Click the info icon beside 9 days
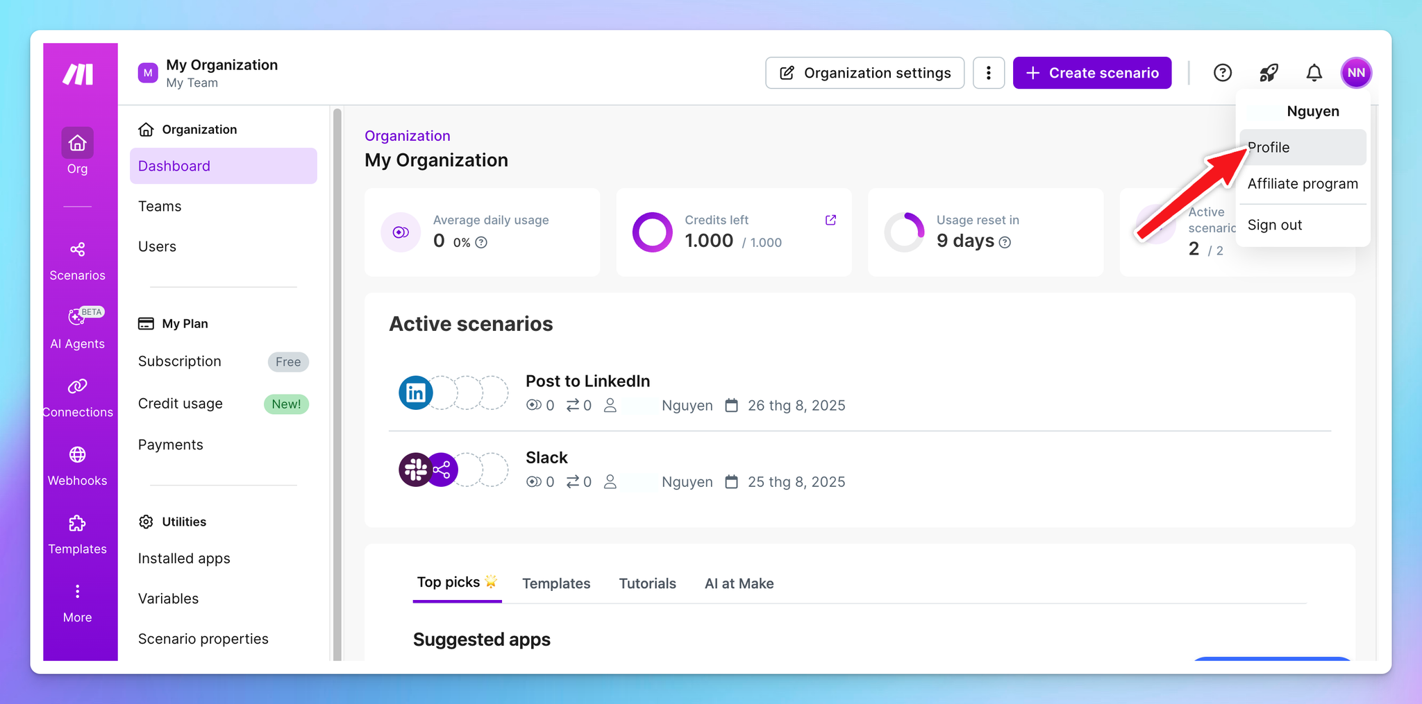Screen dimensions: 1422x704 (1005, 242)
